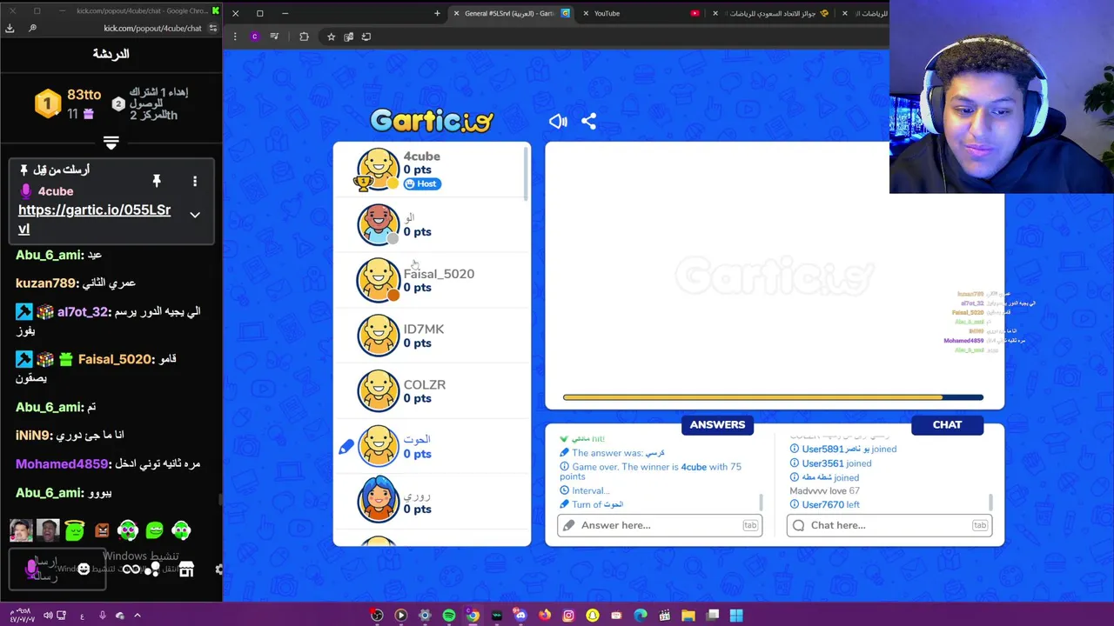Click the microphone icon in system tray
Image resolution: width=1114 pixels, height=626 pixels.
coord(102,616)
